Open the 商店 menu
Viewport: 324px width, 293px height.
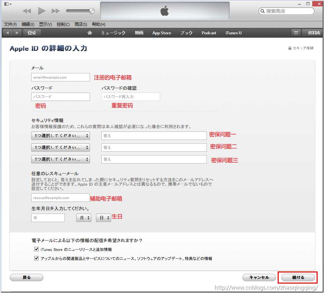81,24
